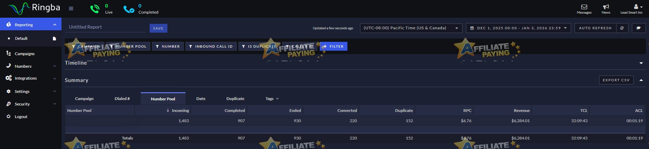Sort by the Duplicate column header
Image resolution: width=649 pixels, height=149 pixels.
[x=387, y=110]
